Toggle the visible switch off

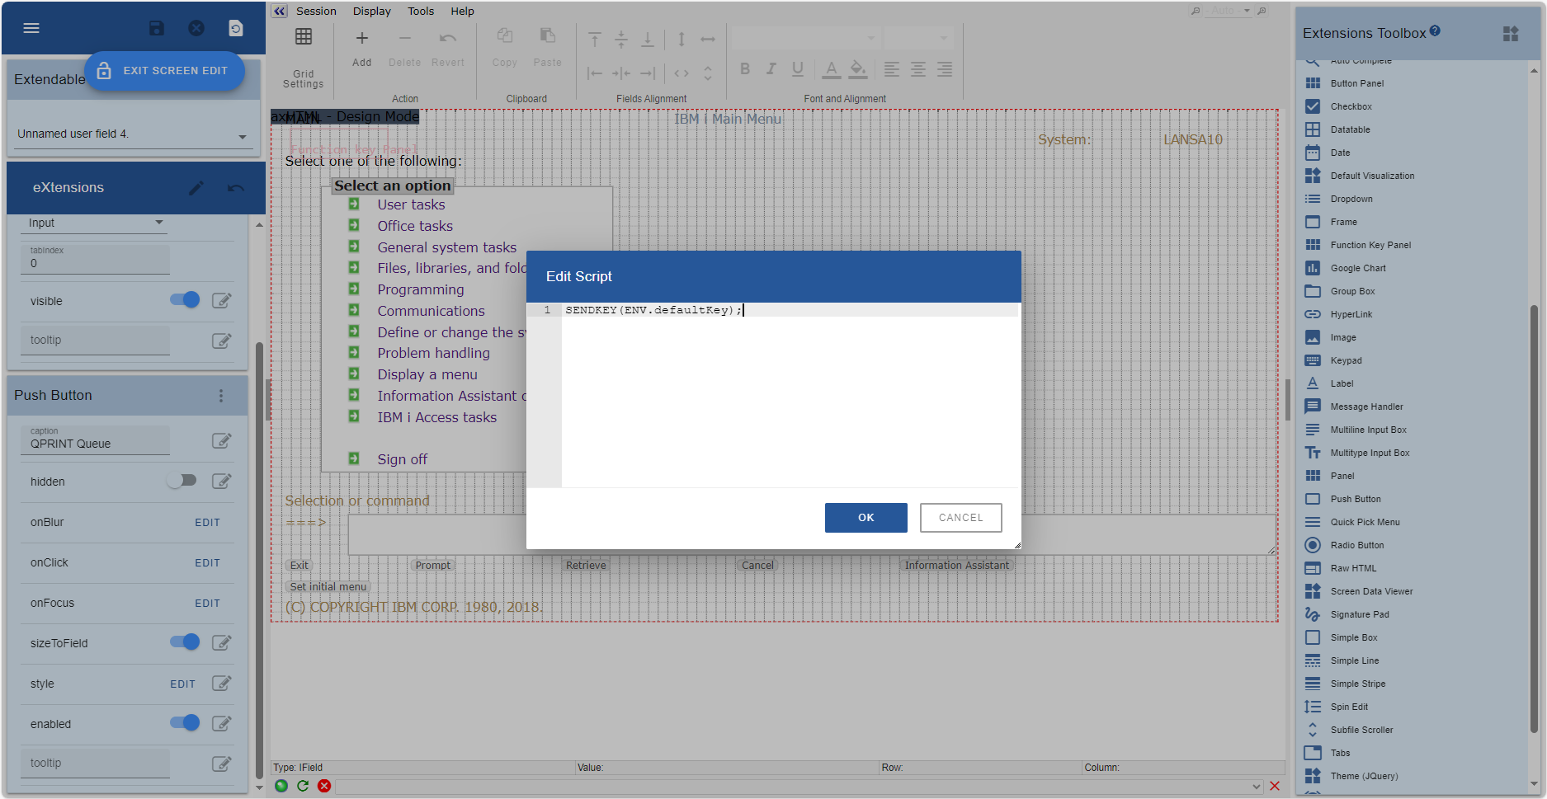[185, 300]
